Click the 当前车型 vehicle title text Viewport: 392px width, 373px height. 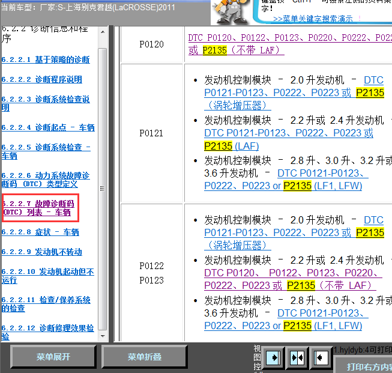click(88, 7)
